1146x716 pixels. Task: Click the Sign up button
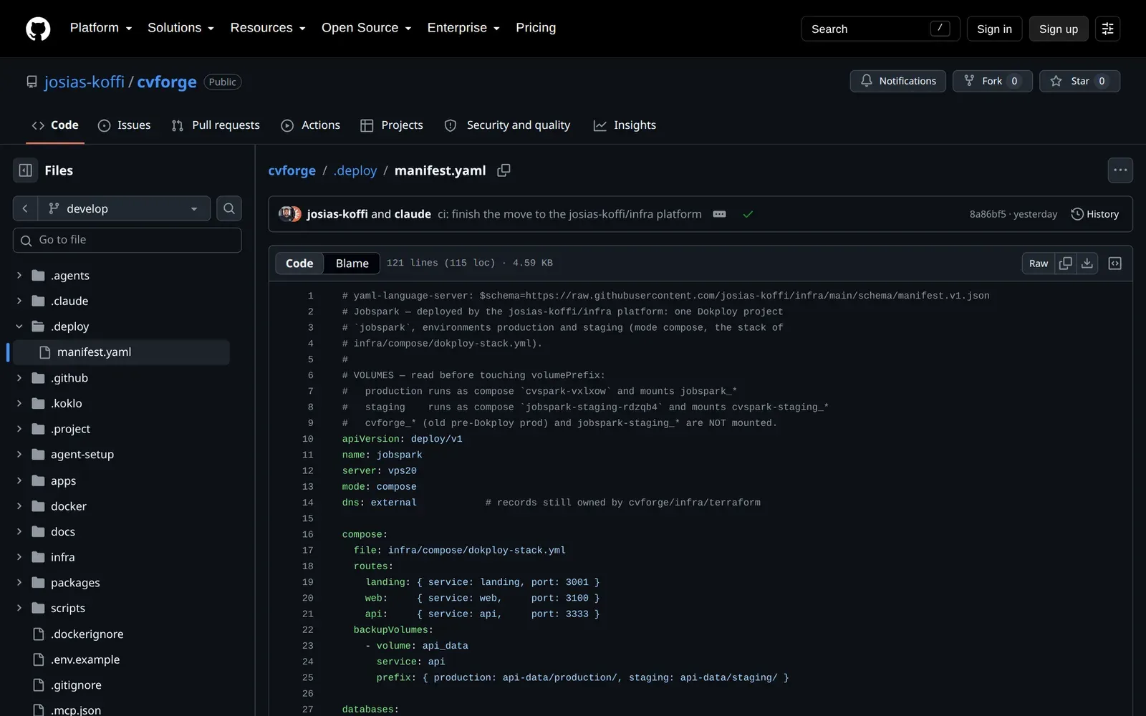(1059, 29)
